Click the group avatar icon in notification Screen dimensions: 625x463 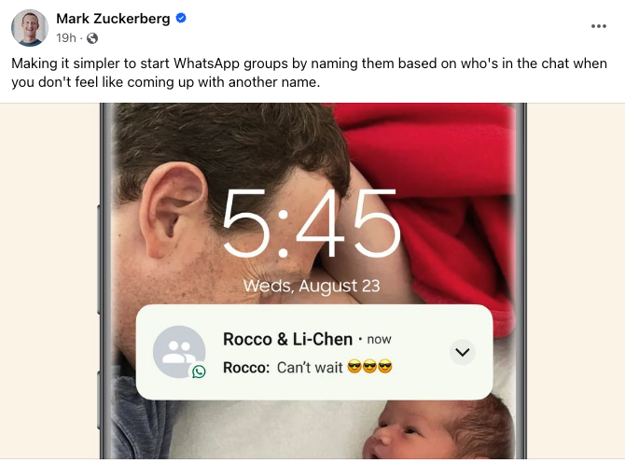179,351
